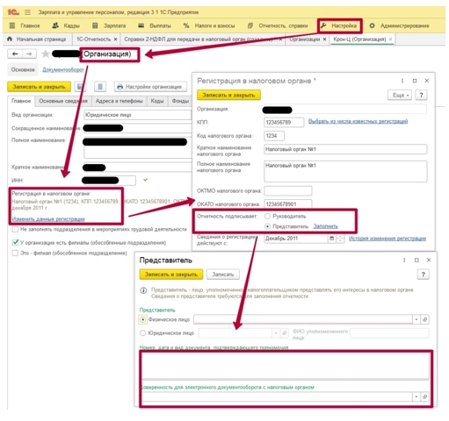Enable Это - филиал checkbox
This screenshot has width=449, height=421.
[x=15, y=253]
